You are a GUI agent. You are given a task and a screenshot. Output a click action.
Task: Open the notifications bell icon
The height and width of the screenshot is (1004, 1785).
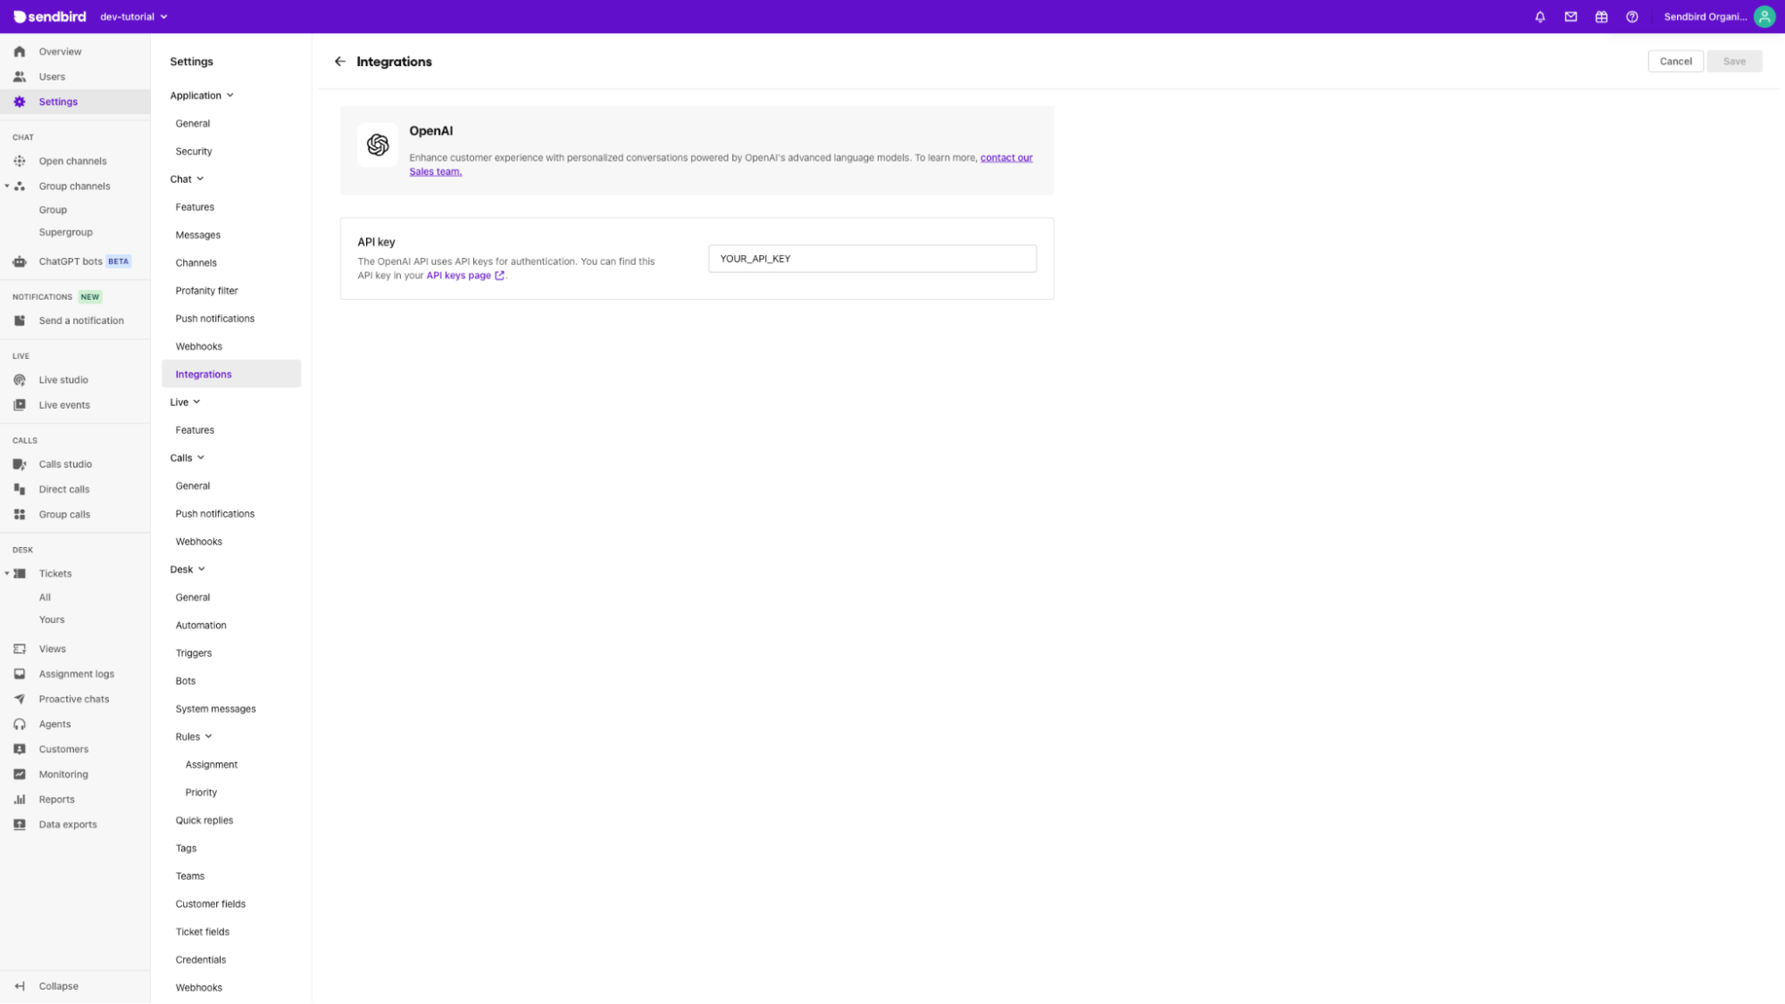(x=1540, y=16)
